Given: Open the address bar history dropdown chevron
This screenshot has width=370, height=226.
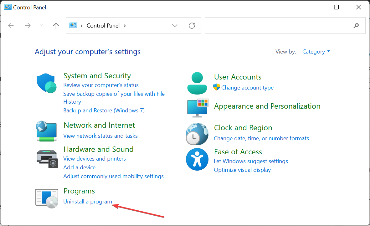Looking at the screenshot, I should (175, 26).
